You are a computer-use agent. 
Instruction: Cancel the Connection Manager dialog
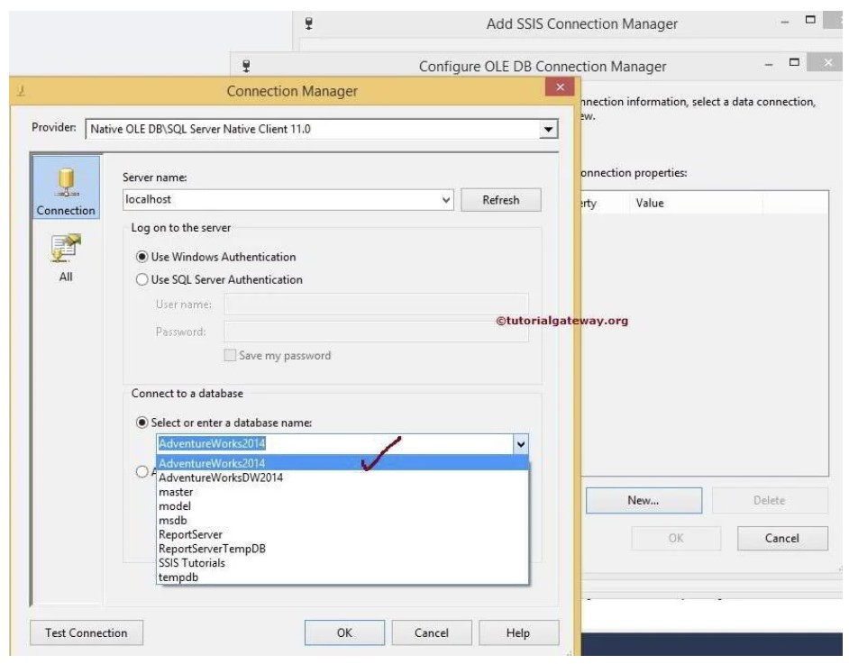(432, 632)
